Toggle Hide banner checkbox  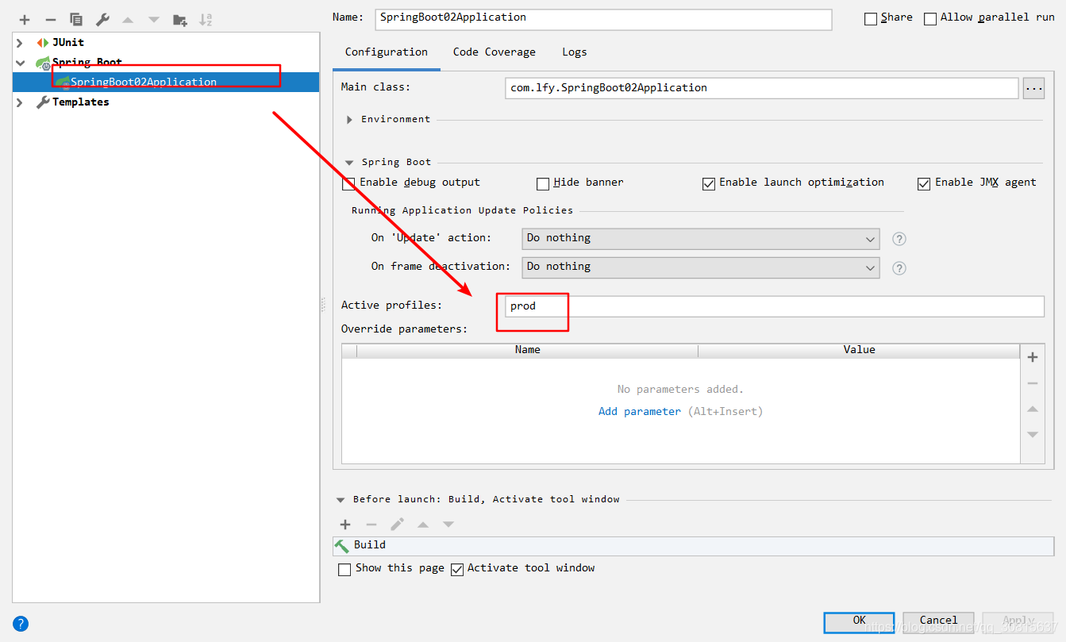click(x=543, y=183)
